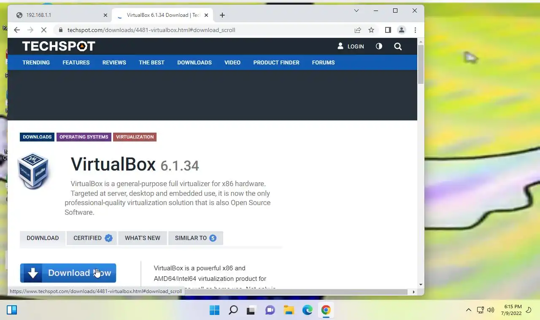Toggle TechSpot dark mode
The image size is (540, 320).
[379, 46]
